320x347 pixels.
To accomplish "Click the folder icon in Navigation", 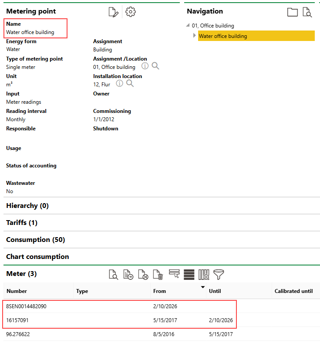I will [x=293, y=12].
